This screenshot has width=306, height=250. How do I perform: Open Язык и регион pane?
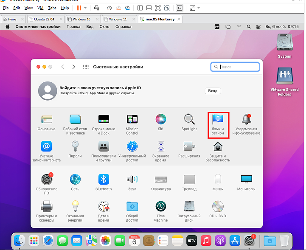[x=218, y=125]
